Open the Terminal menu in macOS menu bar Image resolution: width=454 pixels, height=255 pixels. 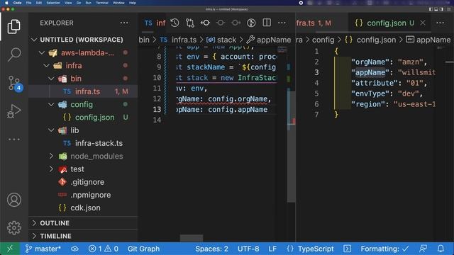(102, 3)
